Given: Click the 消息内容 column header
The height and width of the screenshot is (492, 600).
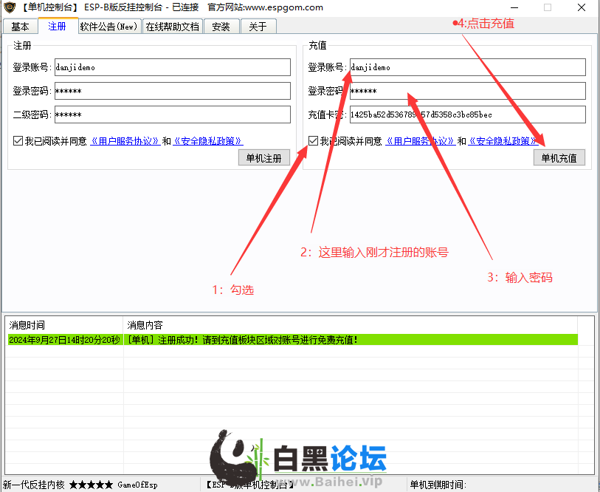Looking at the screenshot, I should pos(350,325).
